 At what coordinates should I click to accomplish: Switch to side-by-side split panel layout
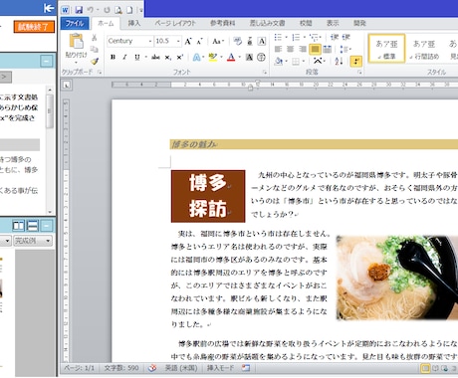click(18, 226)
